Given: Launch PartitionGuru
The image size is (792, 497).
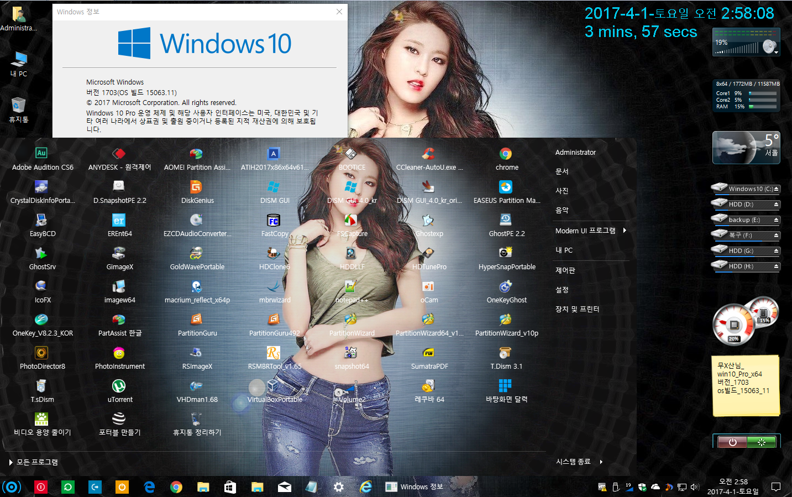Looking at the screenshot, I should tap(197, 325).
